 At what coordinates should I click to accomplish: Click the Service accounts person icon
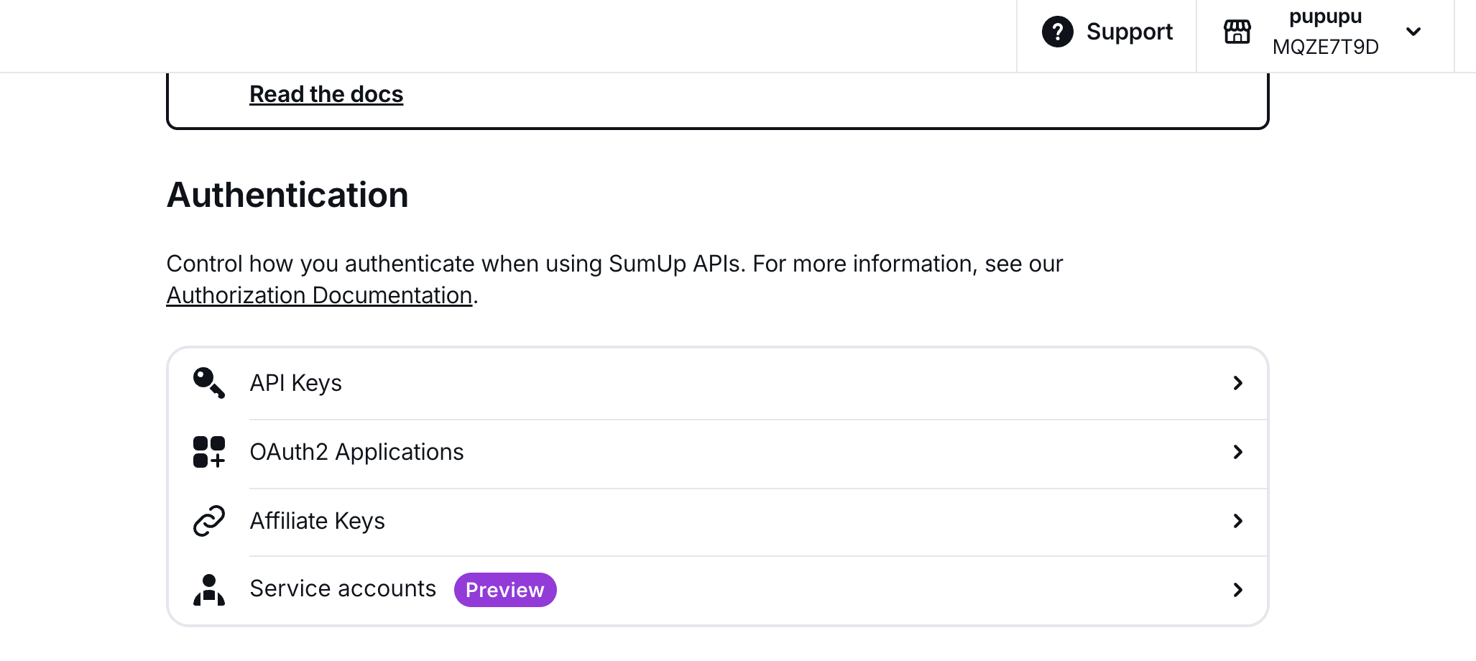click(208, 590)
